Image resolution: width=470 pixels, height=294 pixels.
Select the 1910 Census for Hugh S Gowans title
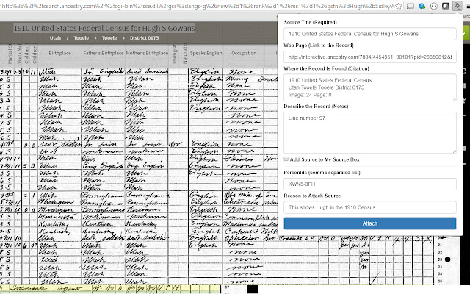click(x=104, y=28)
